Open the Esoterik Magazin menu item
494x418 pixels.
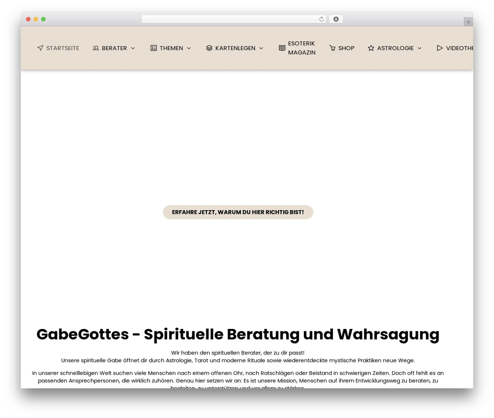[x=297, y=48]
